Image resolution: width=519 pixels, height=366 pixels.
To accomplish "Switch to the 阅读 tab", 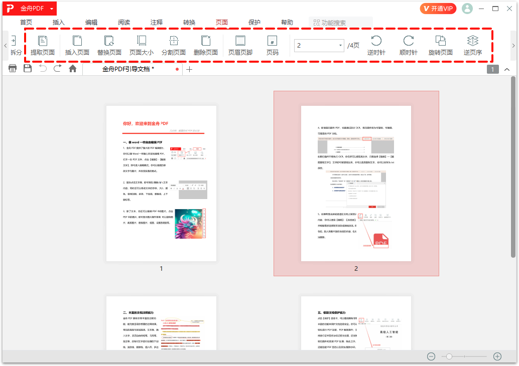I will (x=124, y=22).
